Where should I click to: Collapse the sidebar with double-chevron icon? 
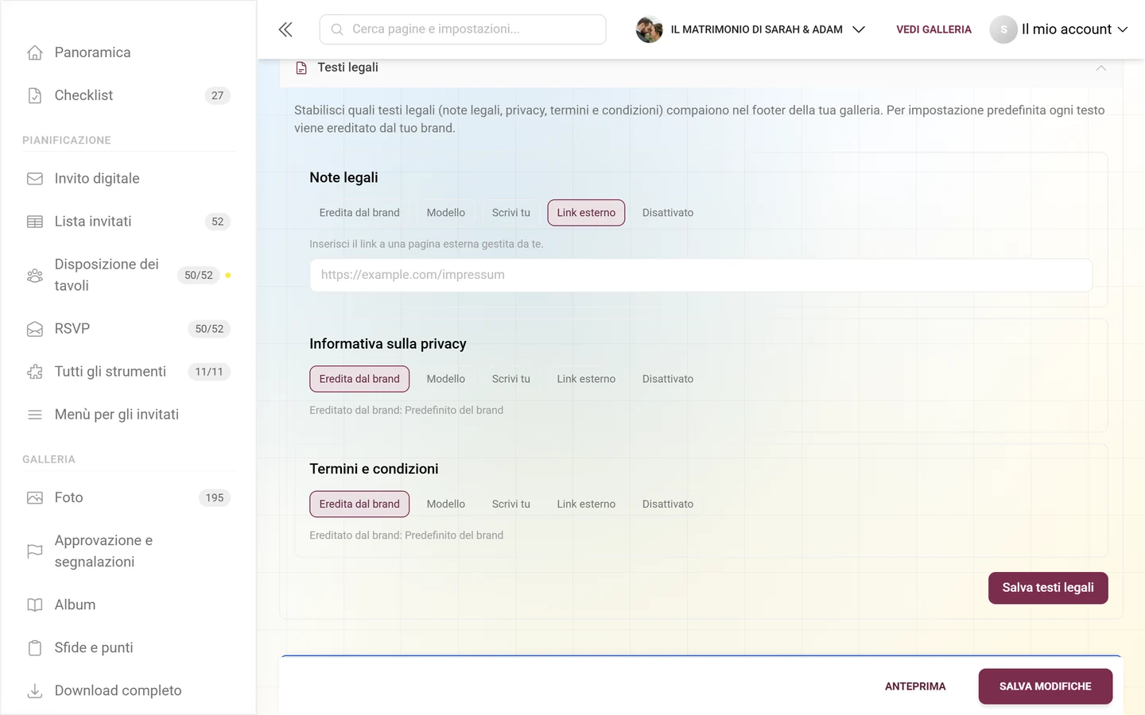tap(285, 29)
